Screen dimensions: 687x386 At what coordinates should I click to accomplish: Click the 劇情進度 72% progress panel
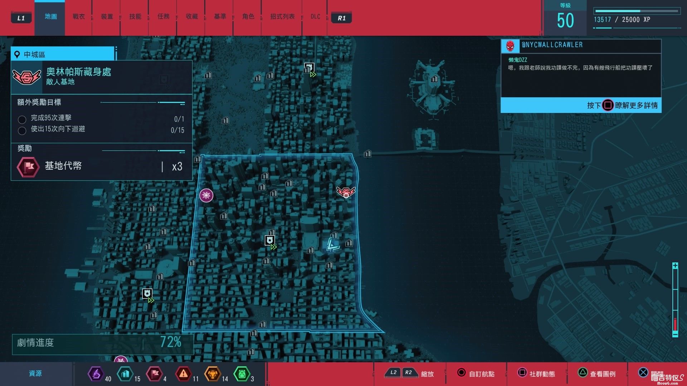pyautogui.click(x=103, y=344)
